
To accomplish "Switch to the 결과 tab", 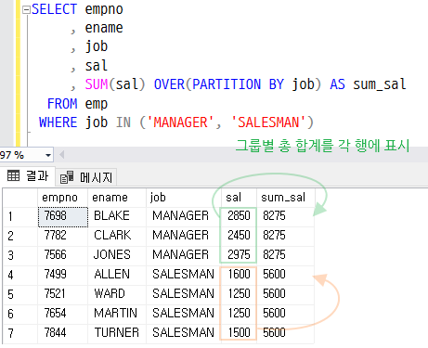I will click(28, 176).
